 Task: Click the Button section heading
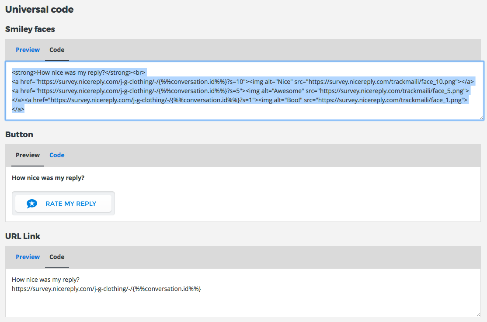pos(19,135)
